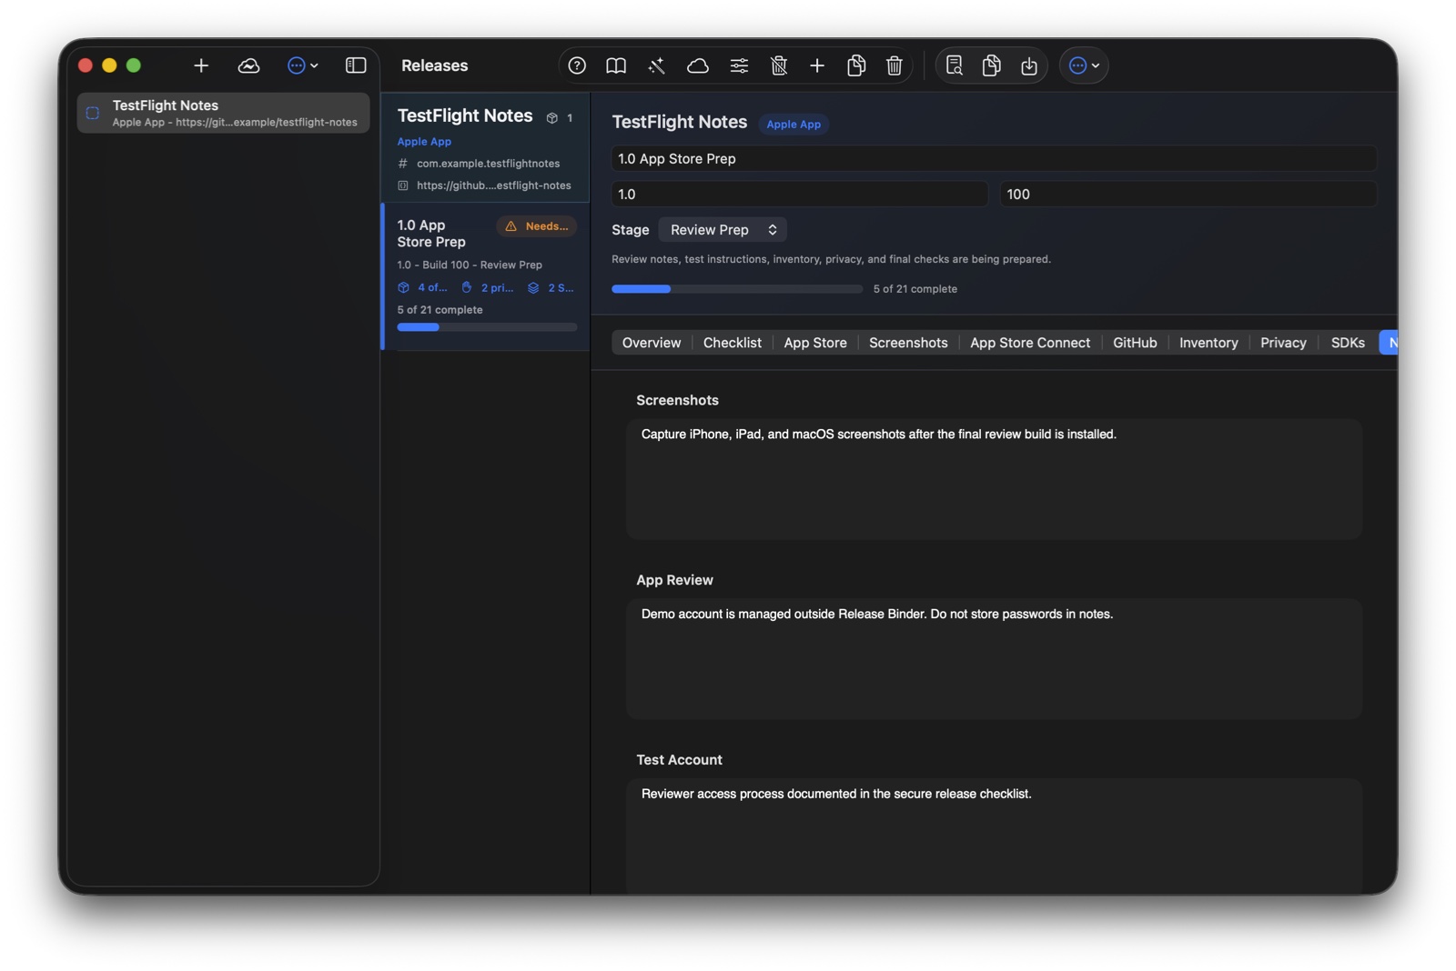1456x971 pixels.
Task: Click the version field containing 1.0
Action: pyautogui.click(x=800, y=194)
